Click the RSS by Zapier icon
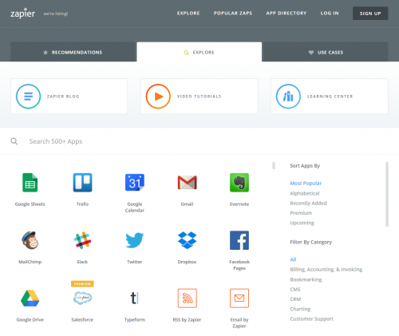Image resolution: width=399 pixels, height=336 pixels. (188, 298)
